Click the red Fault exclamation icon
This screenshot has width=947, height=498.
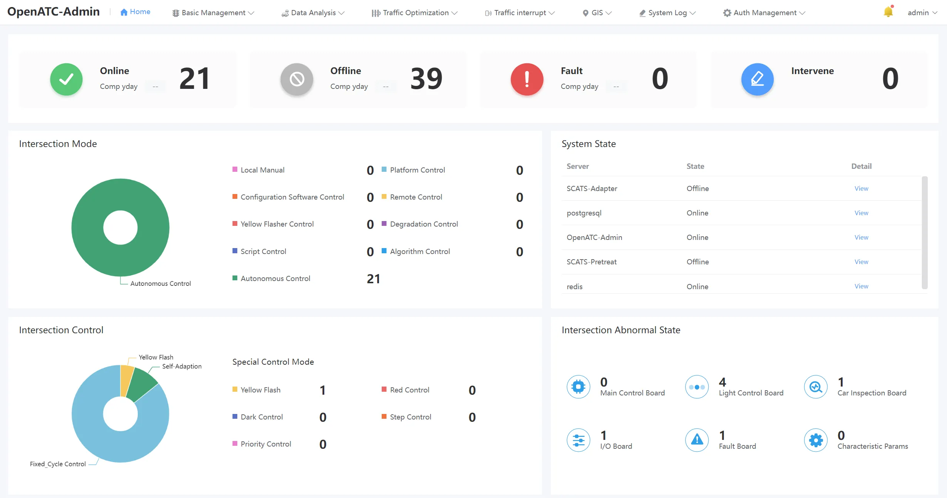pos(527,79)
